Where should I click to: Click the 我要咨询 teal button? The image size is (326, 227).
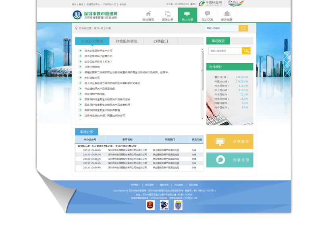230,160
